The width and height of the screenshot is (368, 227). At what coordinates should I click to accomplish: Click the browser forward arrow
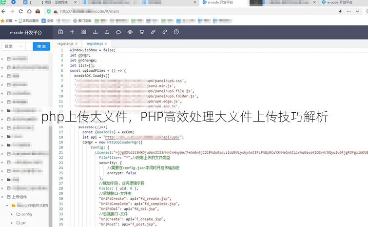[x=12, y=11]
